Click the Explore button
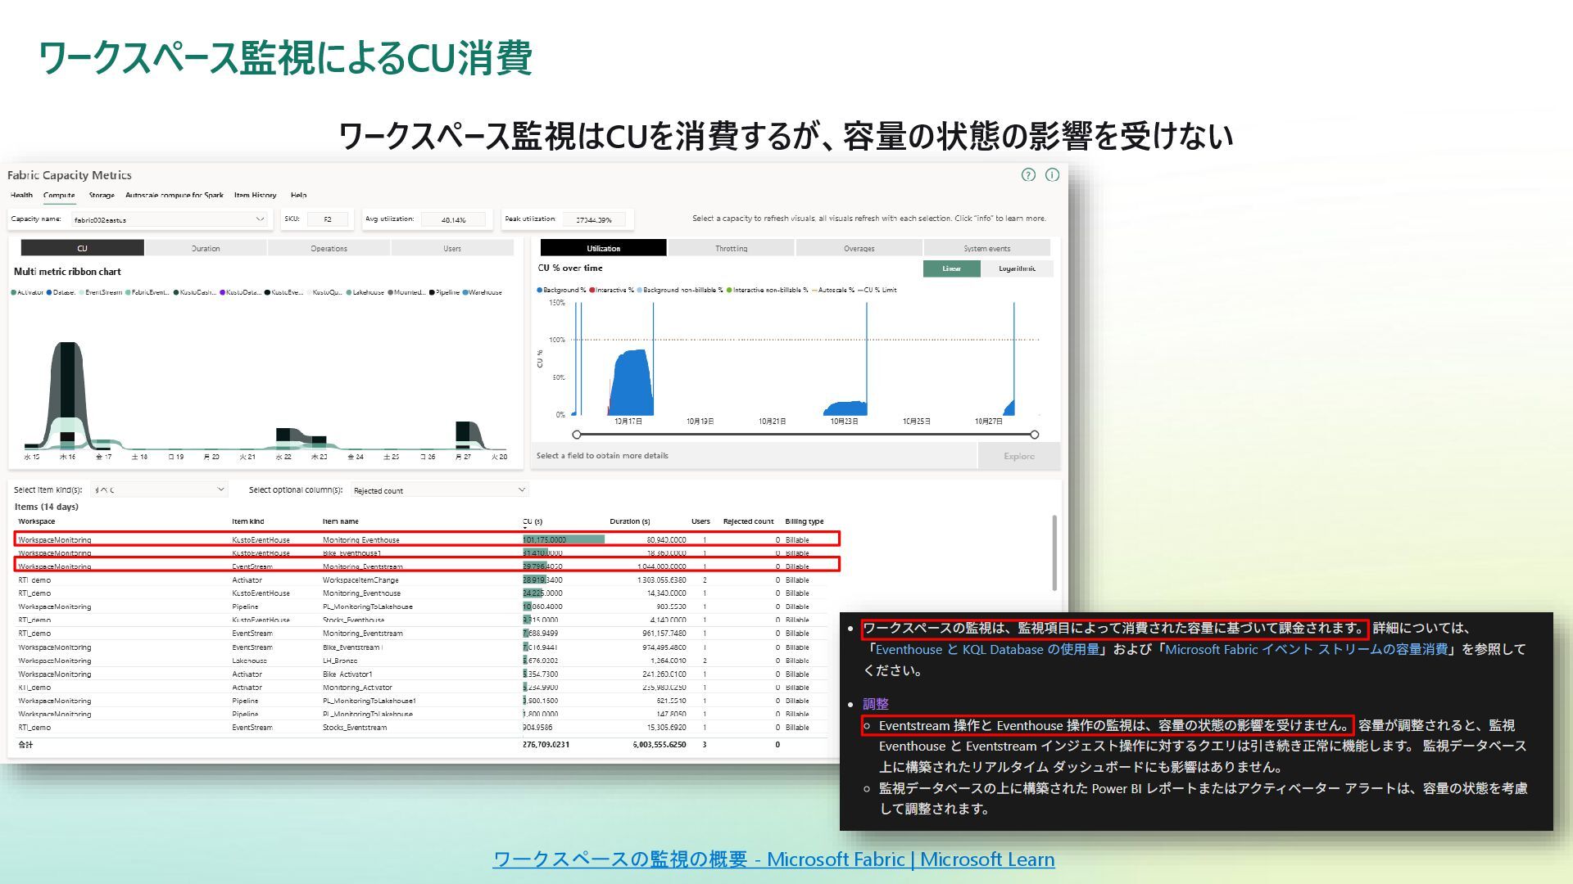Image resolution: width=1573 pixels, height=884 pixels. 1018,456
